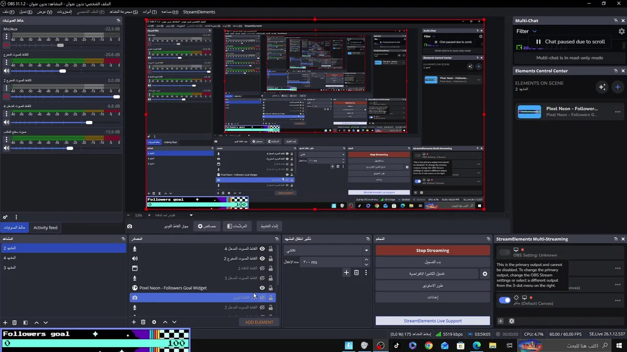The height and width of the screenshot is (352, 627).
Task: Open AI sparkle icon in Elements panel
Action: pos(602,87)
